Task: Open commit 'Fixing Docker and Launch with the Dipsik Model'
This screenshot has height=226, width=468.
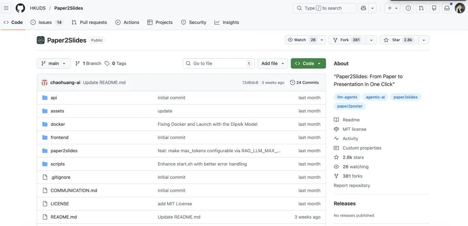Action: pyautogui.click(x=208, y=124)
